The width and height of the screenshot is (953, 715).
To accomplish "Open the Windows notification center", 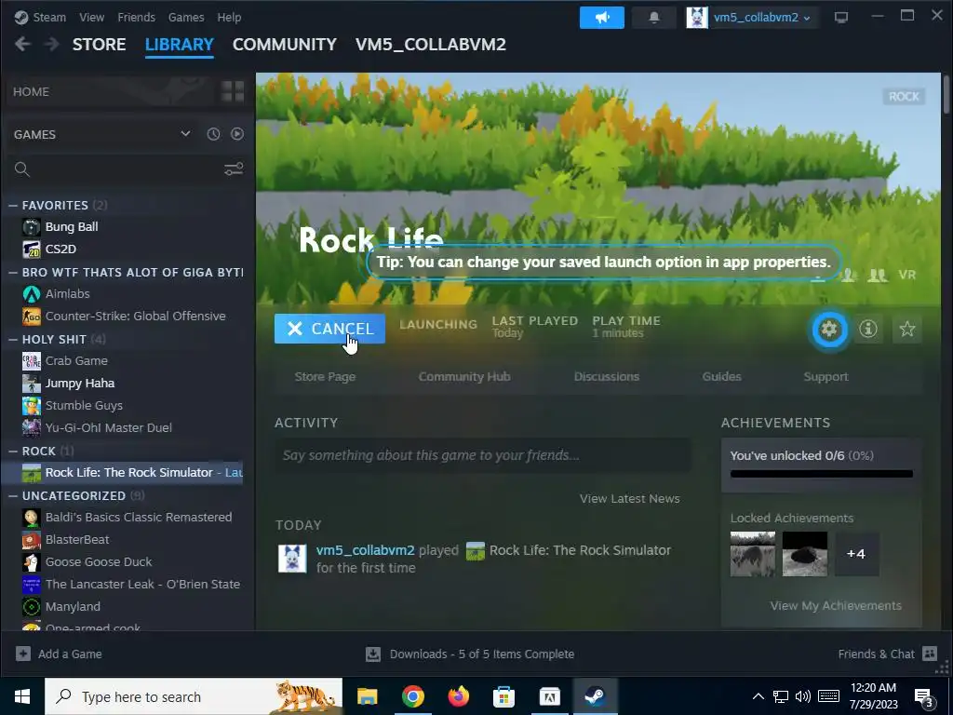I will [x=924, y=697].
